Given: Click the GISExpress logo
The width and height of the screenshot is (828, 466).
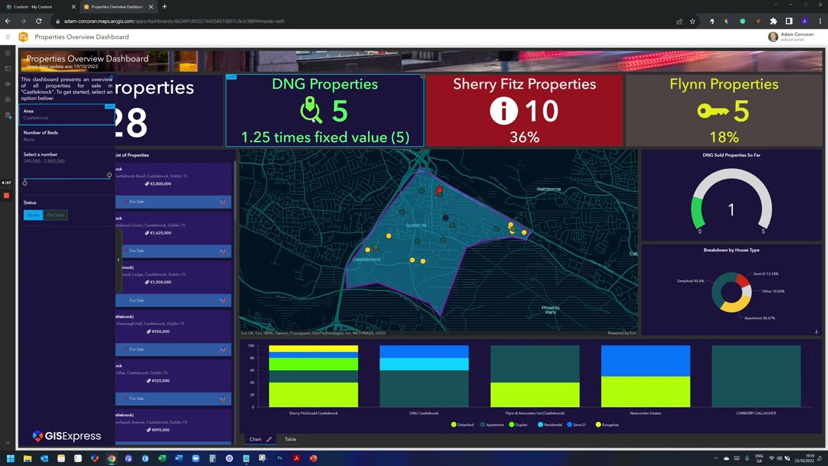Looking at the screenshot, I should coord(67,436).
